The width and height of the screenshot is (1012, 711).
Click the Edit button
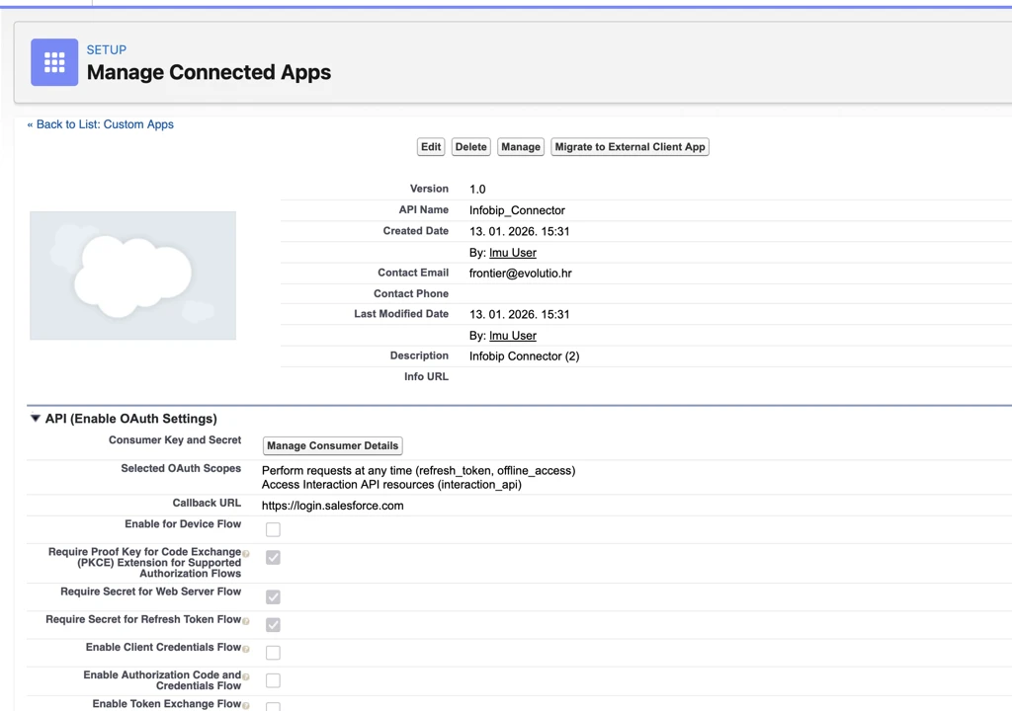point(431,147)
